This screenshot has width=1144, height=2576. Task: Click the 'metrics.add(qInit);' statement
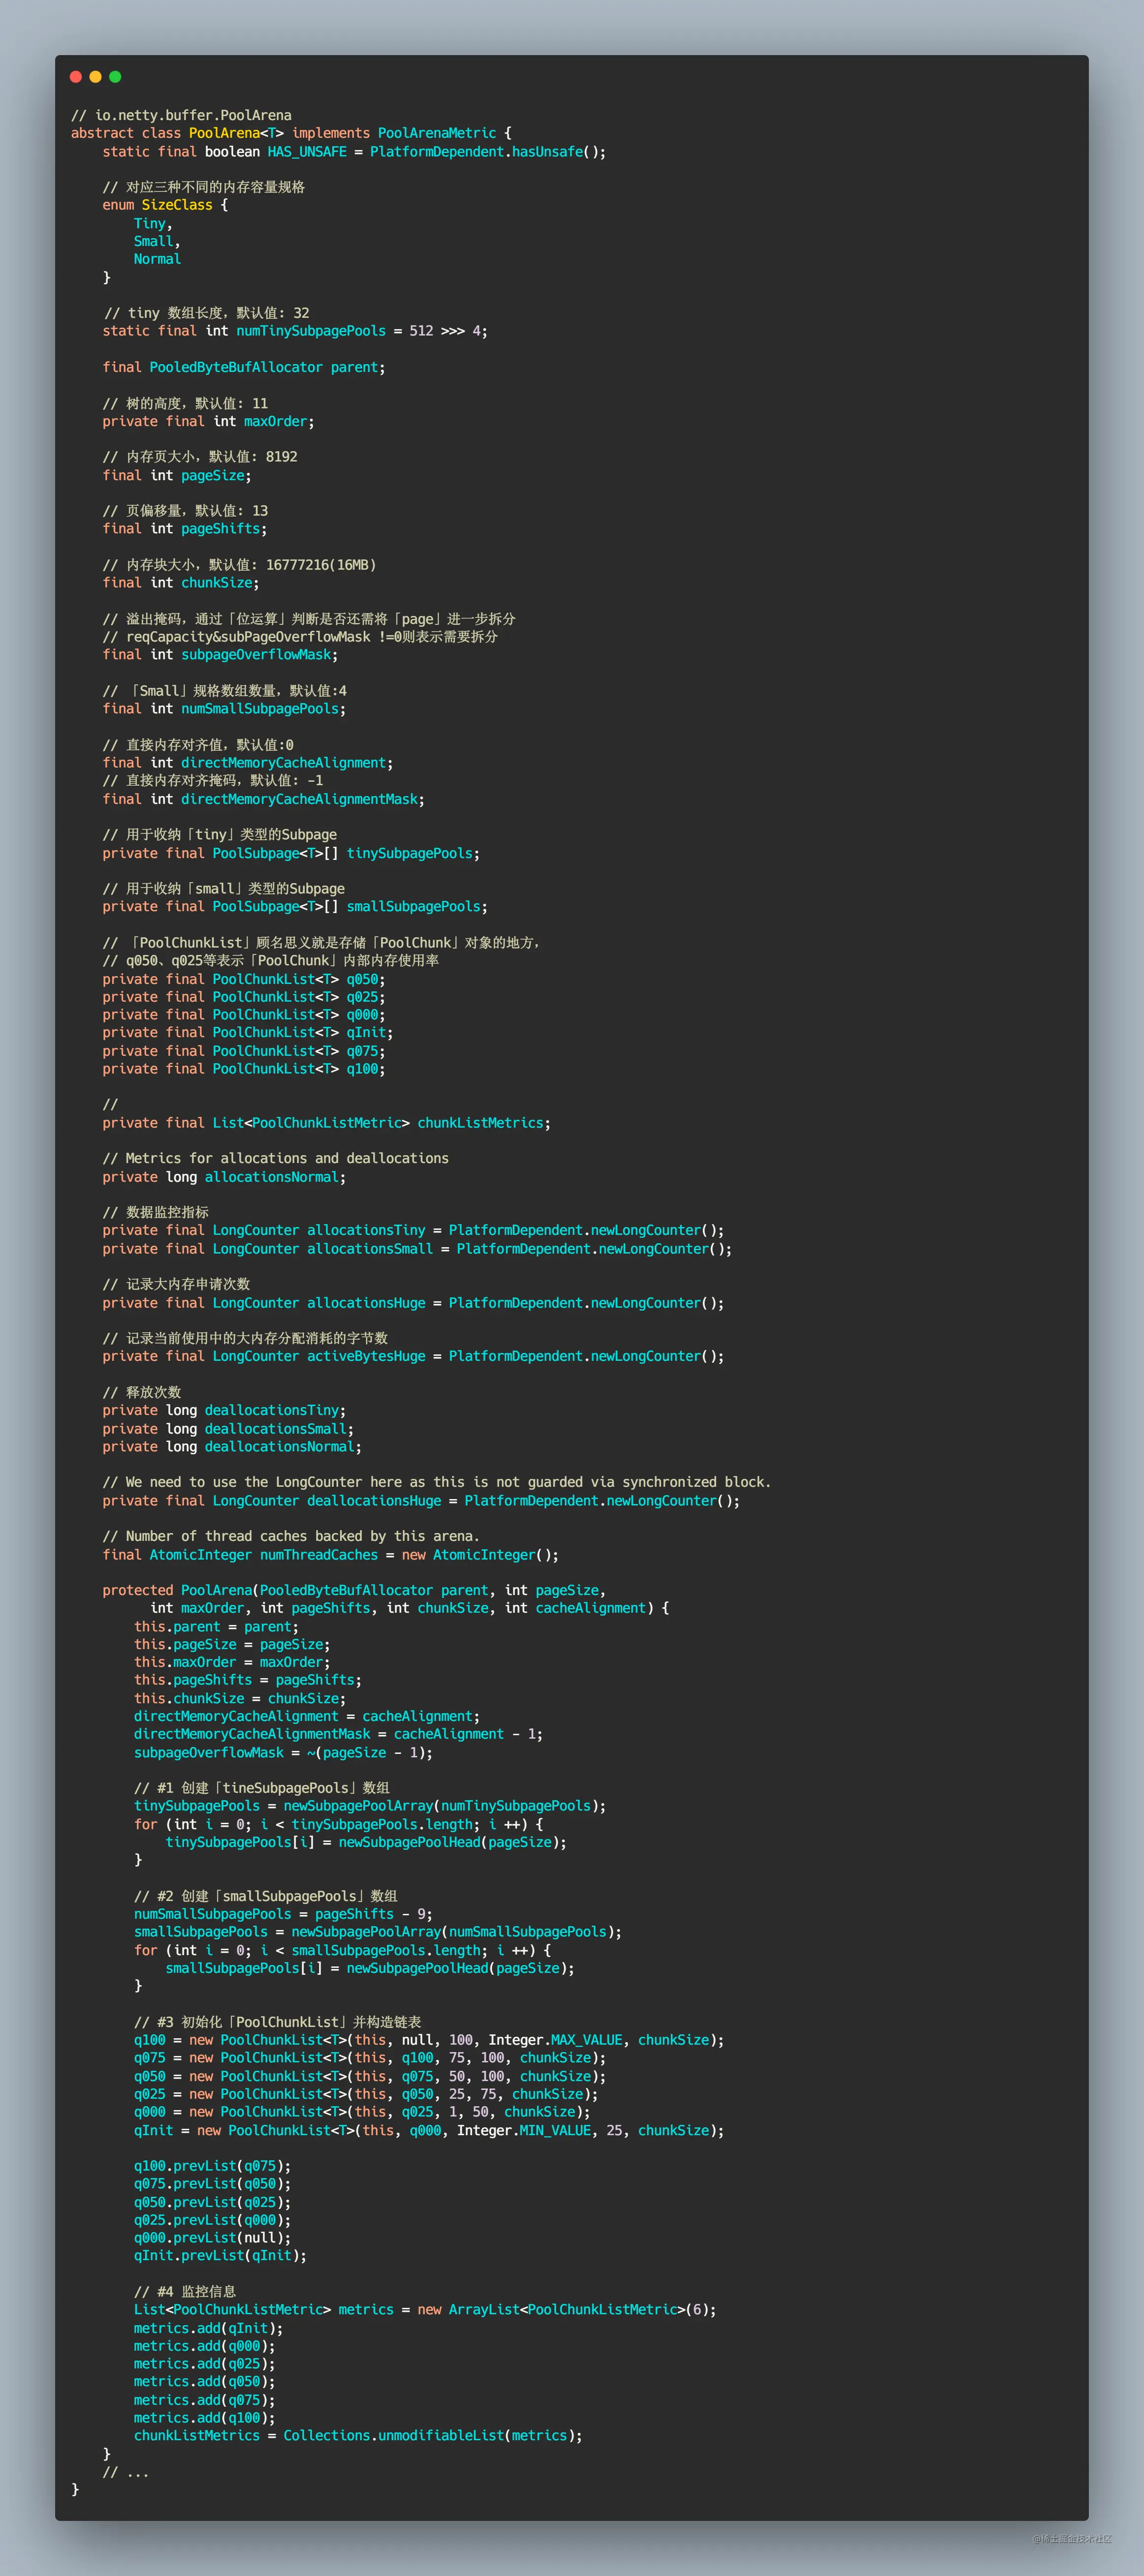(208, 2328)
